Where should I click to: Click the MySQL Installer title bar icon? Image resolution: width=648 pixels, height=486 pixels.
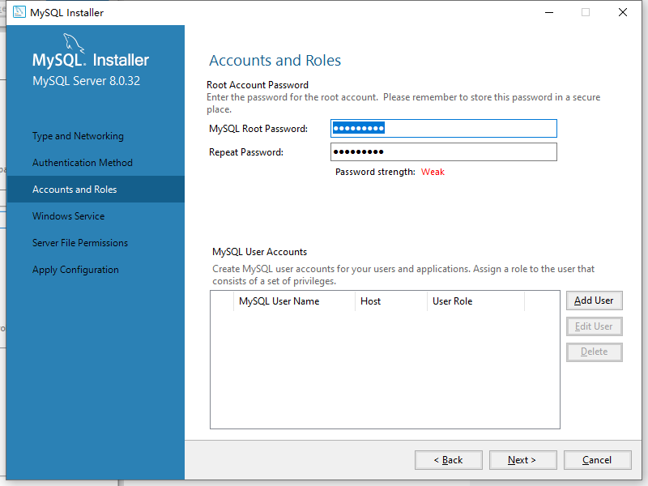pos(19,12)
